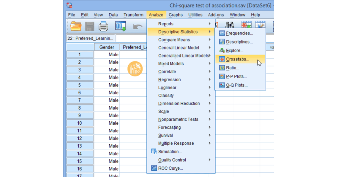Open the Graphs menu
This screenshot has width=337, height=177.
(x=175, y=15)
